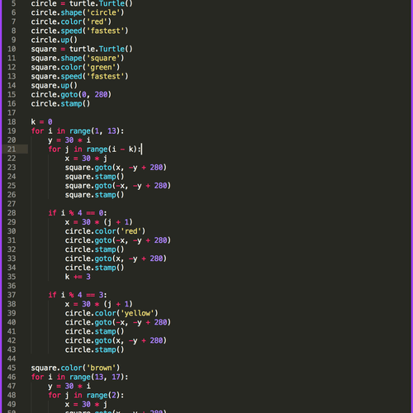The image size is (413, 413).
Task: Click line number 21 in the gutter
Action: click(12, 150)
